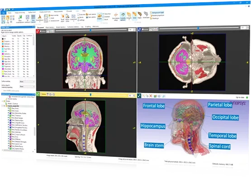Click the red X icon in 3D view toolbar

pos(151,96)
